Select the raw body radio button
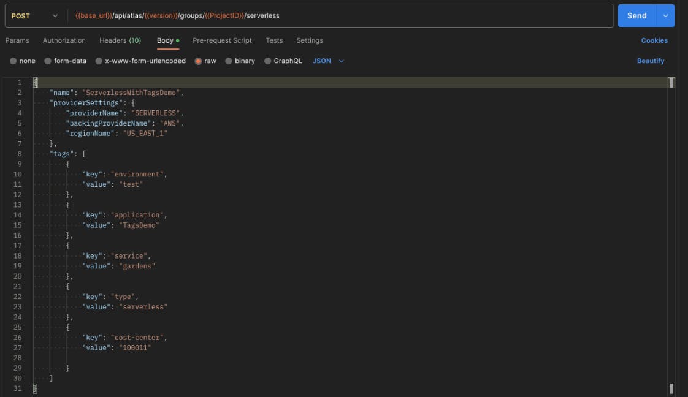This screenshot has height=397, width=688. tap(199, 61)
